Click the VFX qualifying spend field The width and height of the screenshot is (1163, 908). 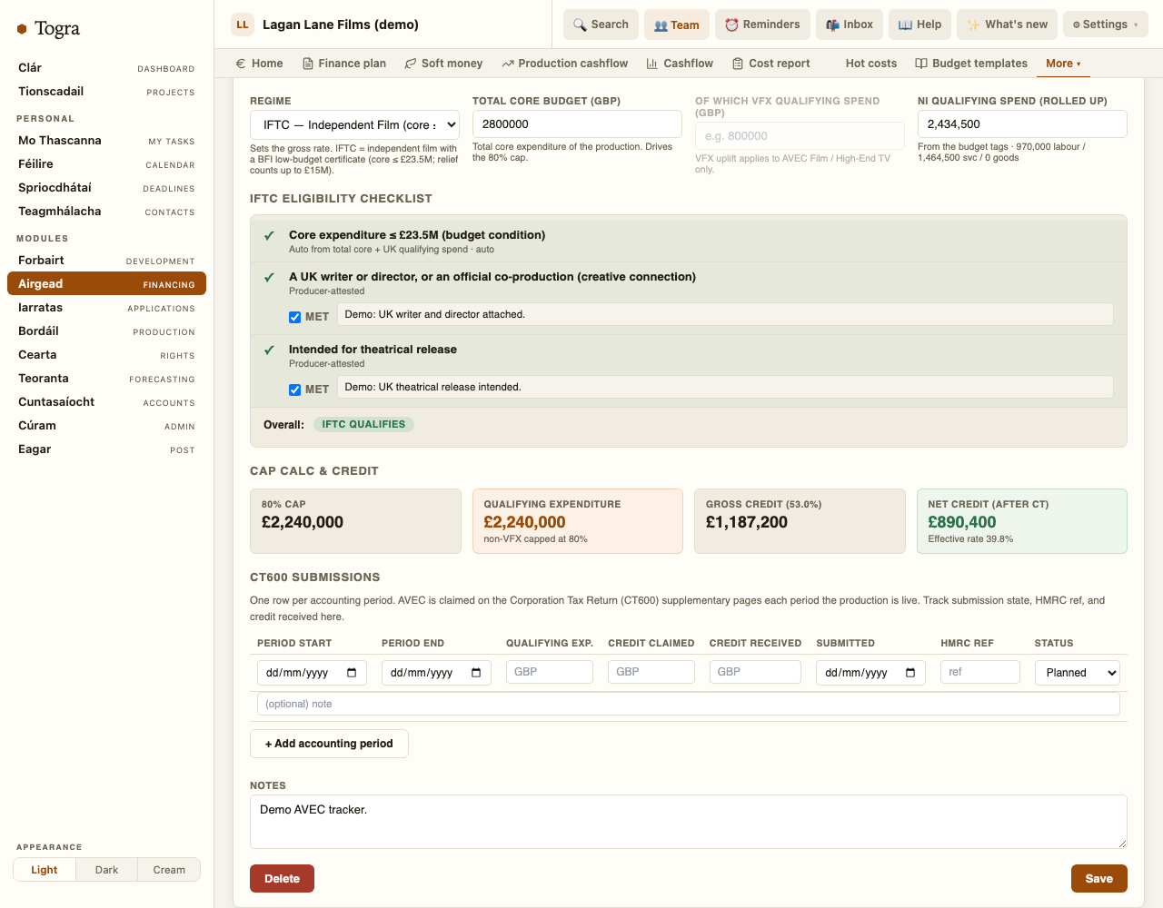(800, 136)
